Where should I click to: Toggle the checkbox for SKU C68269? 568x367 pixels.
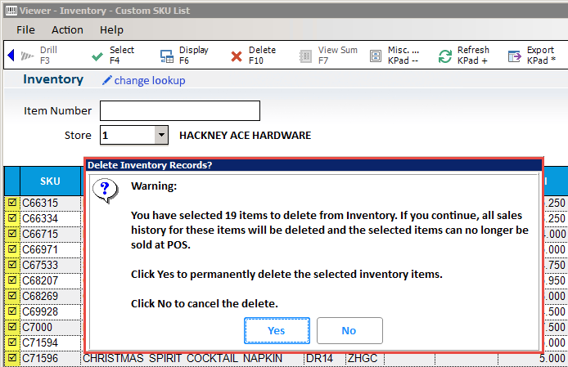point(12,296)
